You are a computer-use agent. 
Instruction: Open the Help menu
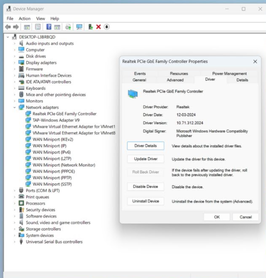[x=55, y=19]
